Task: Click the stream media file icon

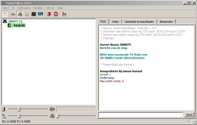Action: pos(41,14)
